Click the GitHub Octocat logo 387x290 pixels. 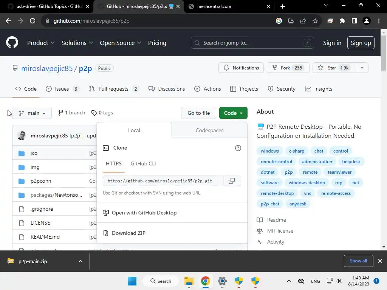click(x=12, y=43)
